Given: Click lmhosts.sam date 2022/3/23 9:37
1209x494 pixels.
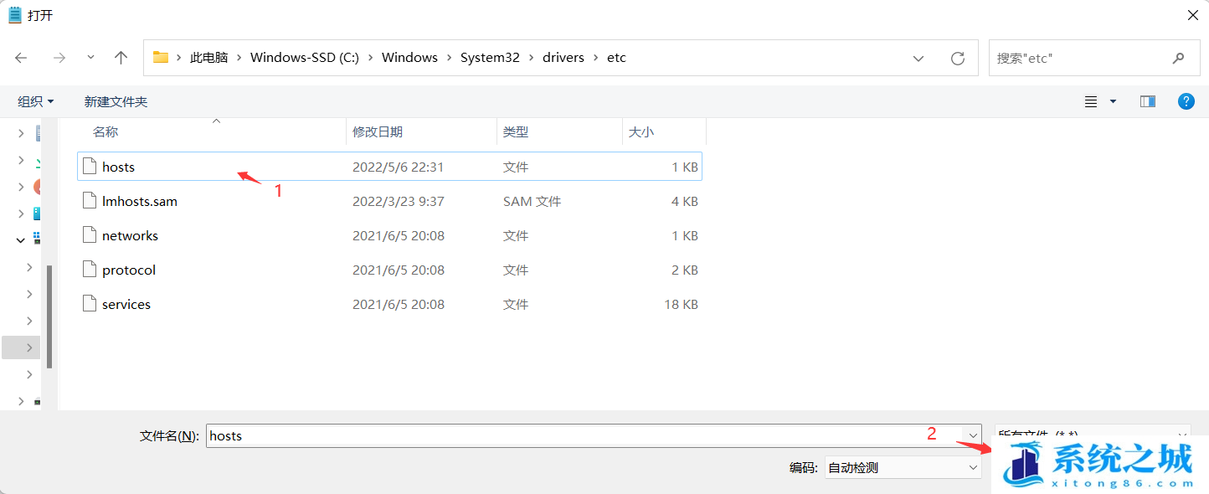Looking at the screenshot, I should (x=399, y=201).
